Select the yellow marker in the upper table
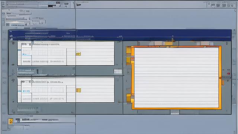238x134 pixels. 78,54
